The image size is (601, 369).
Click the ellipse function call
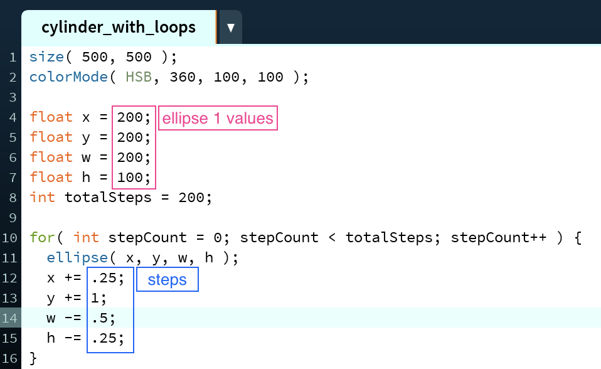click(77, 258)
